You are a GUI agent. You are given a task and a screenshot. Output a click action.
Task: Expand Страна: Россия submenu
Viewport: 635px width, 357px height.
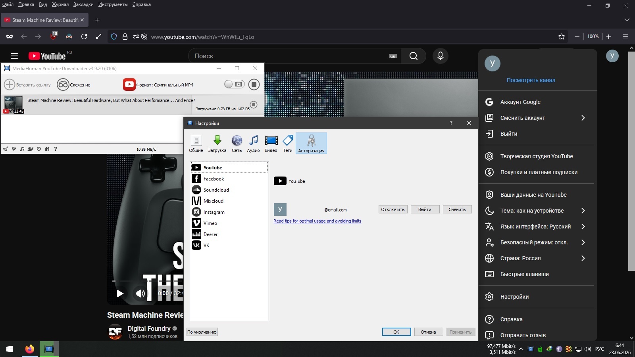pos(583,258)
